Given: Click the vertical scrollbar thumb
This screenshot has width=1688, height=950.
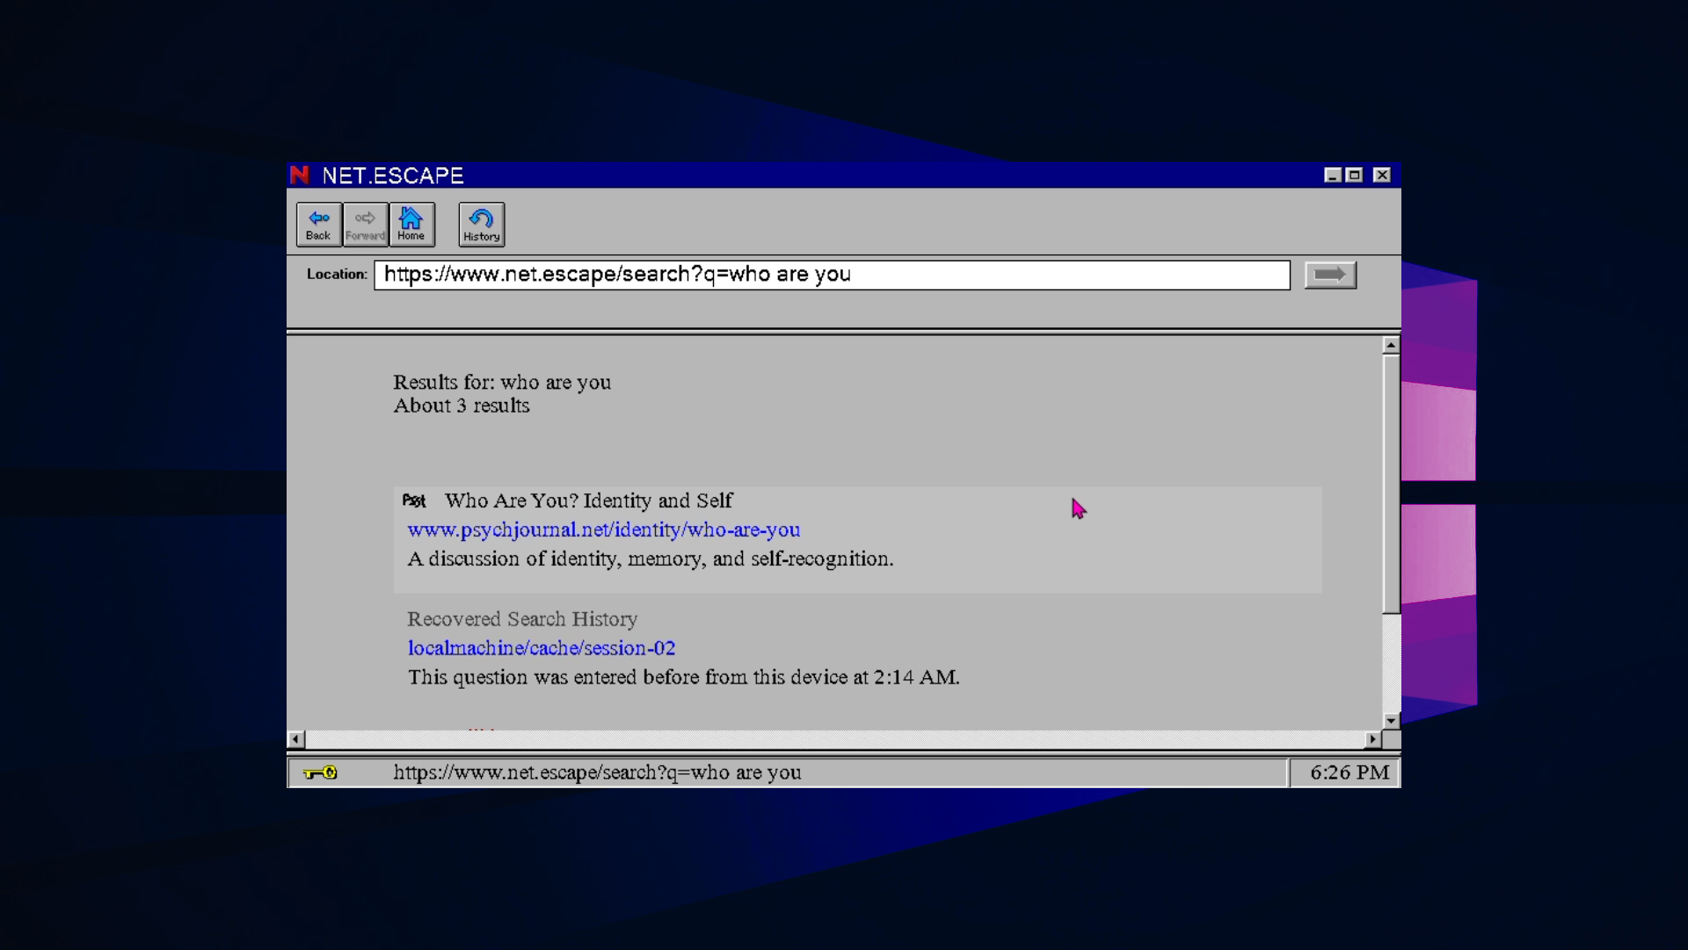Looking at the screenshot, I should pos(1390,484).
